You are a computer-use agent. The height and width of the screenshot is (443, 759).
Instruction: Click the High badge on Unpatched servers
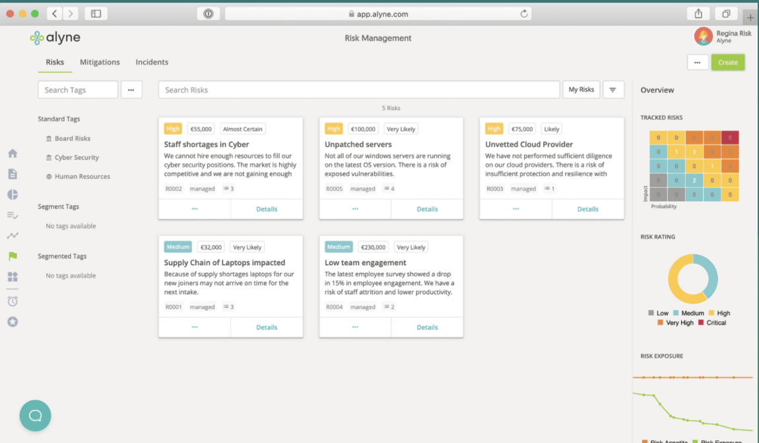[333, 129]
